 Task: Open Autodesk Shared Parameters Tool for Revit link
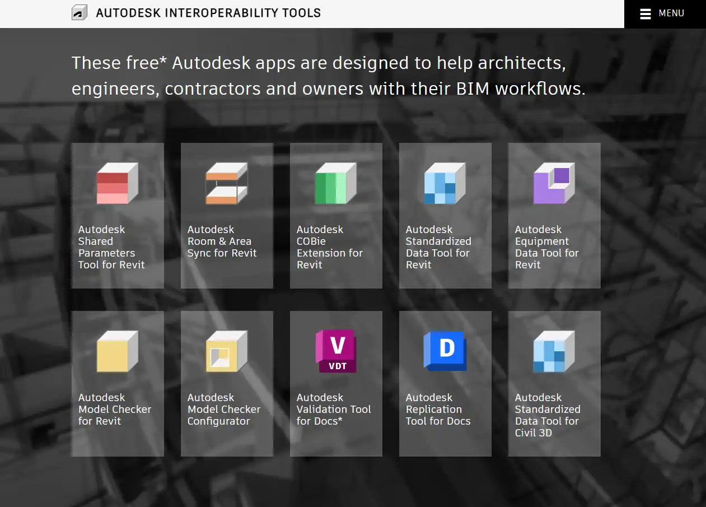point(111,247)
